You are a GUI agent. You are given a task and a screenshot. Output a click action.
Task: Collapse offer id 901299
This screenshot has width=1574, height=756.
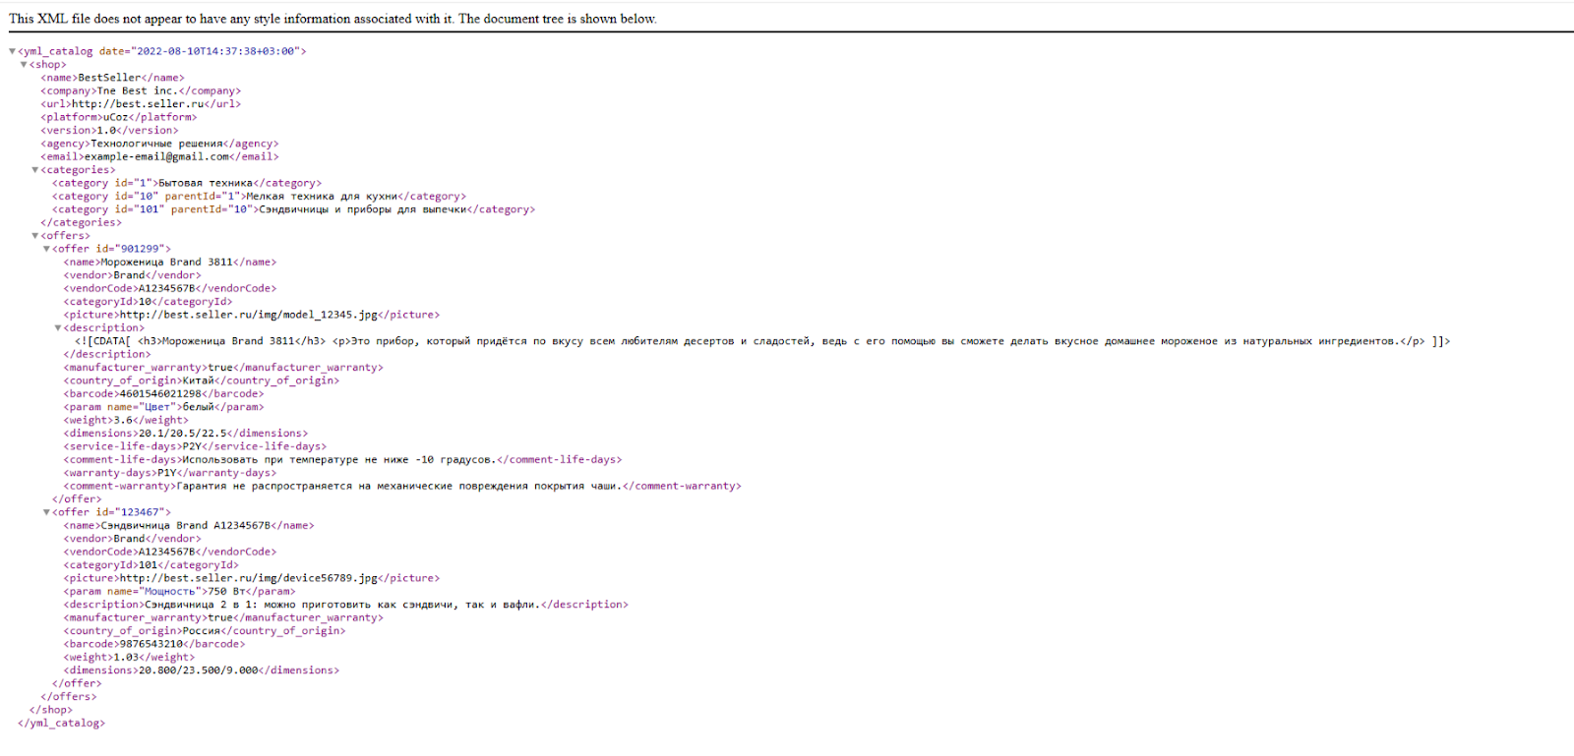(x=47, y=250)
